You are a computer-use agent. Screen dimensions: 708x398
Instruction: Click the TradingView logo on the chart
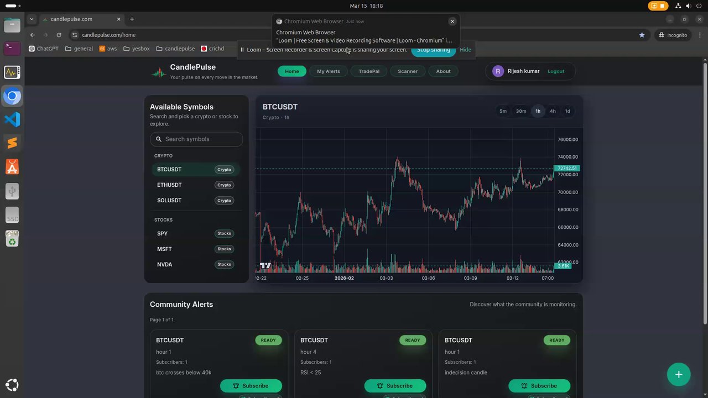(x=265, y=265)
